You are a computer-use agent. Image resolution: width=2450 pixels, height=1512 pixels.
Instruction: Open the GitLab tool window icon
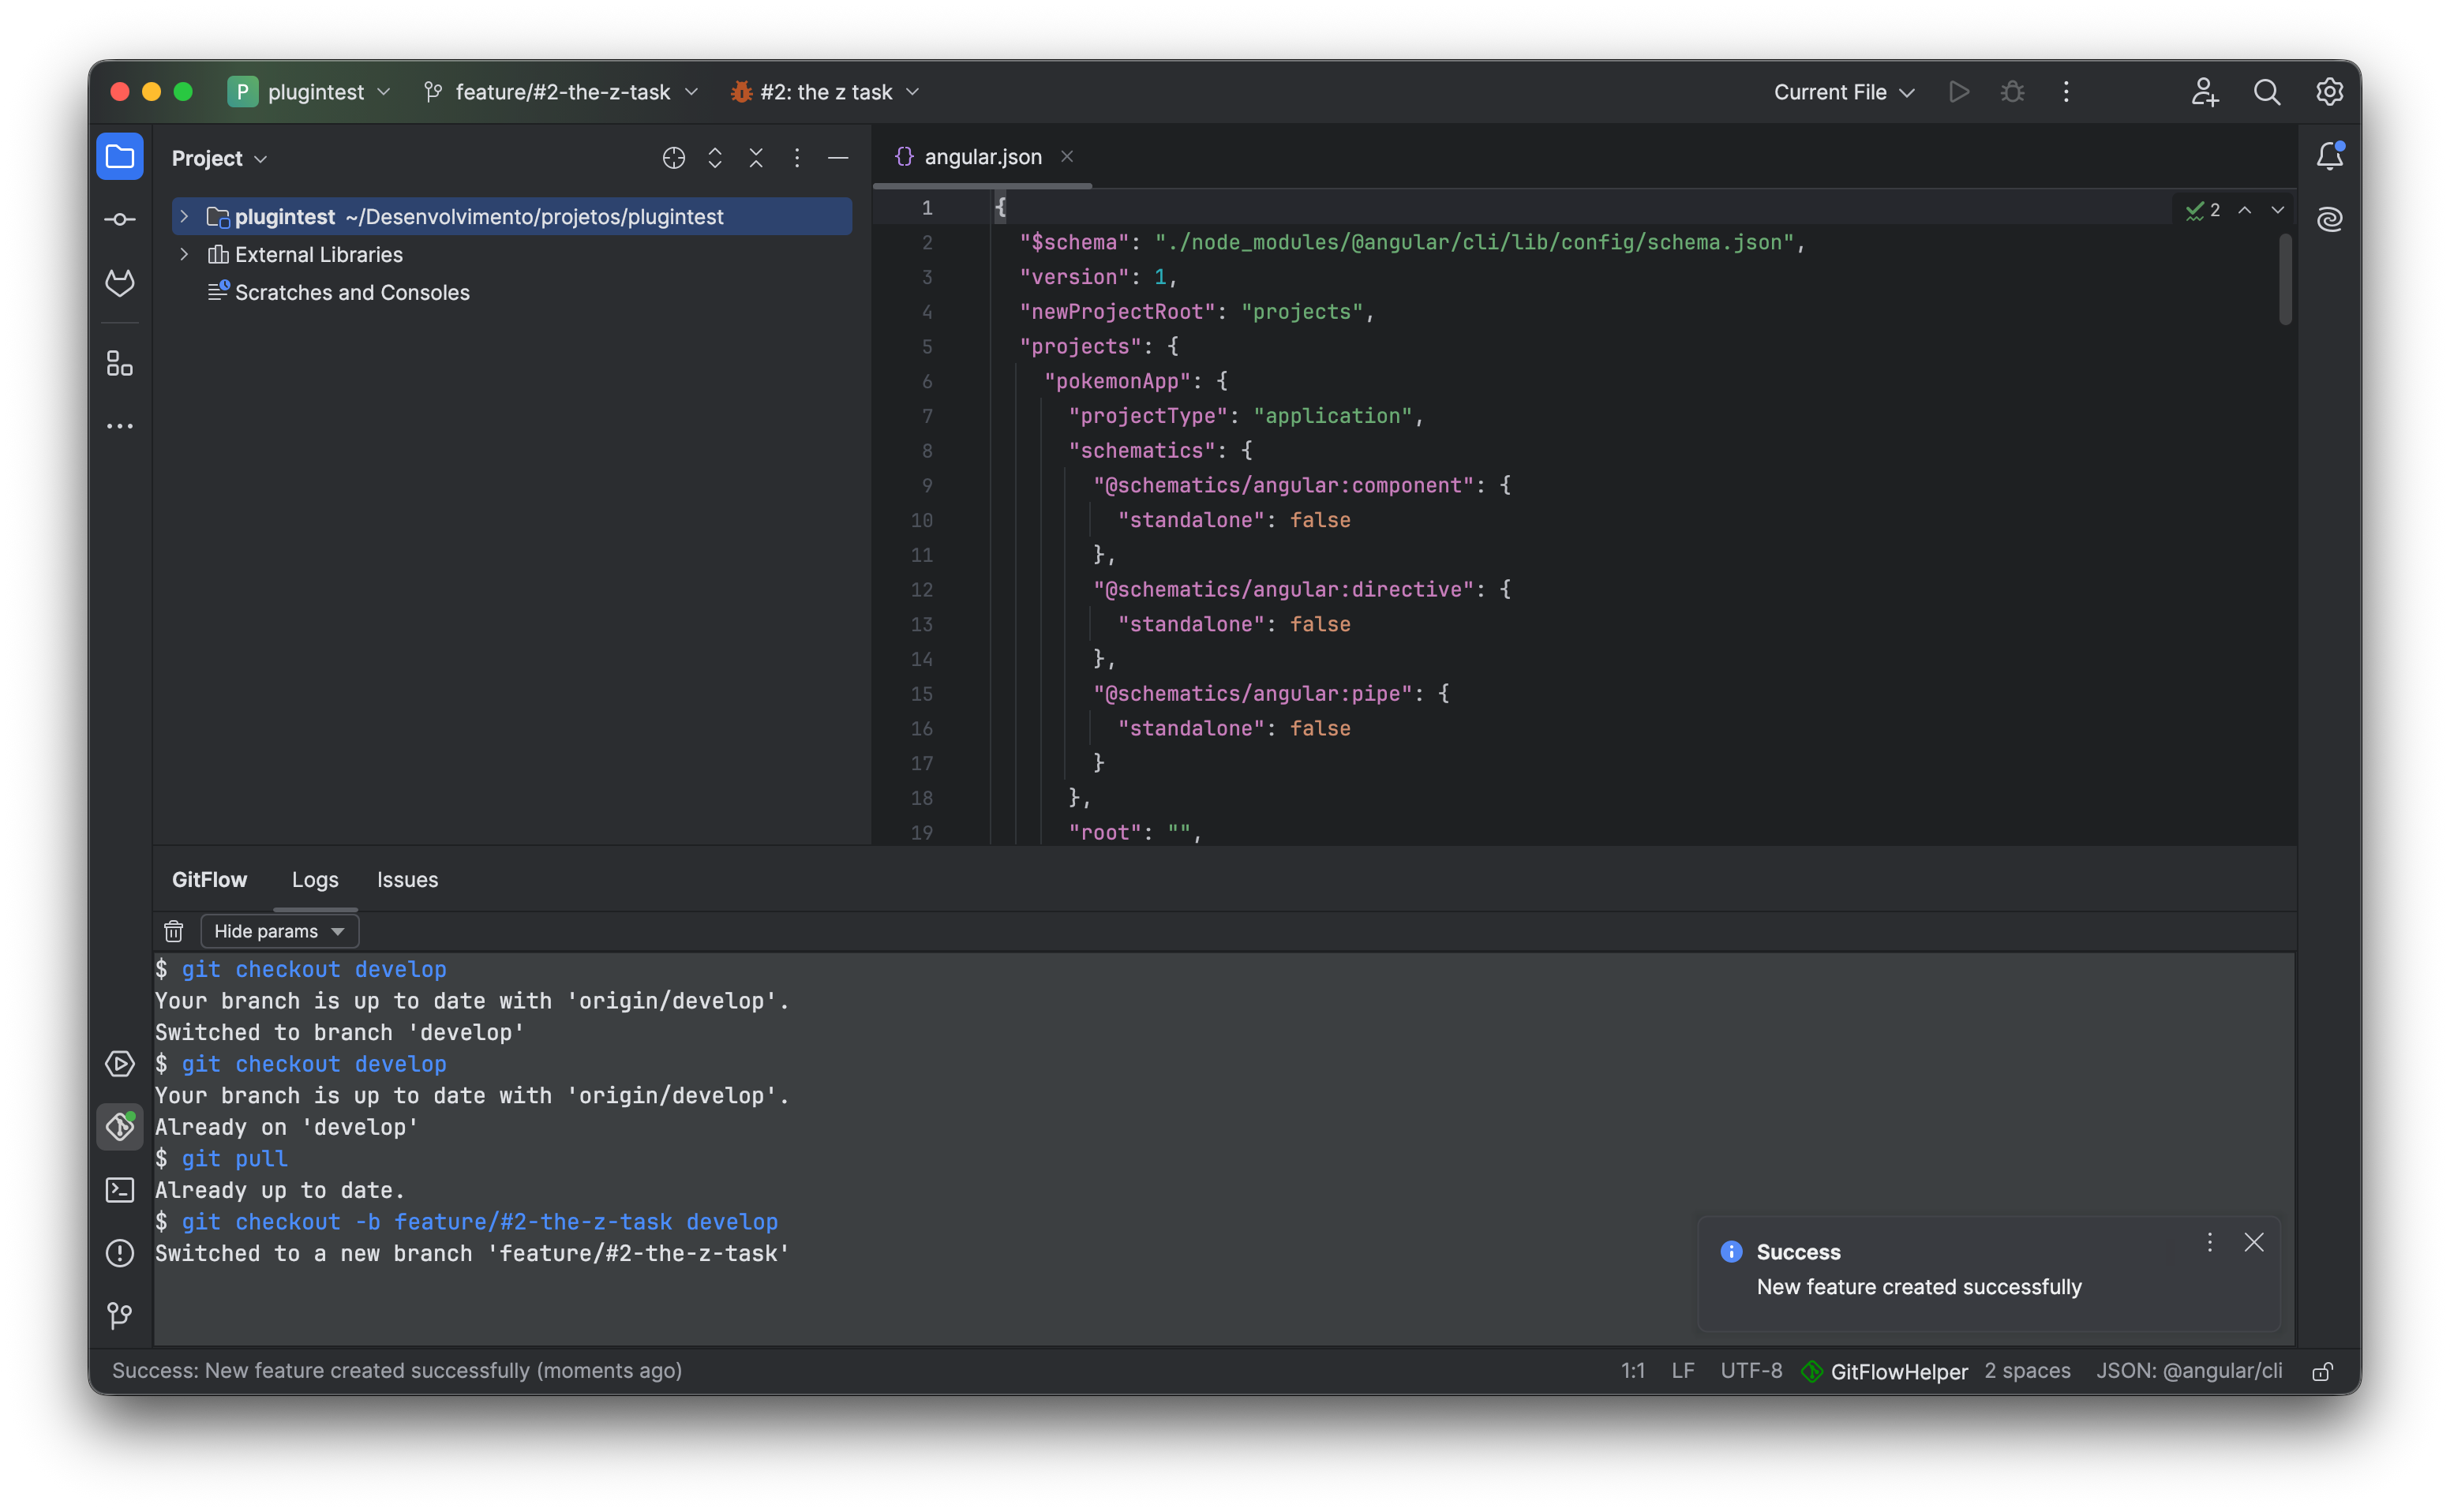(120, 283)
